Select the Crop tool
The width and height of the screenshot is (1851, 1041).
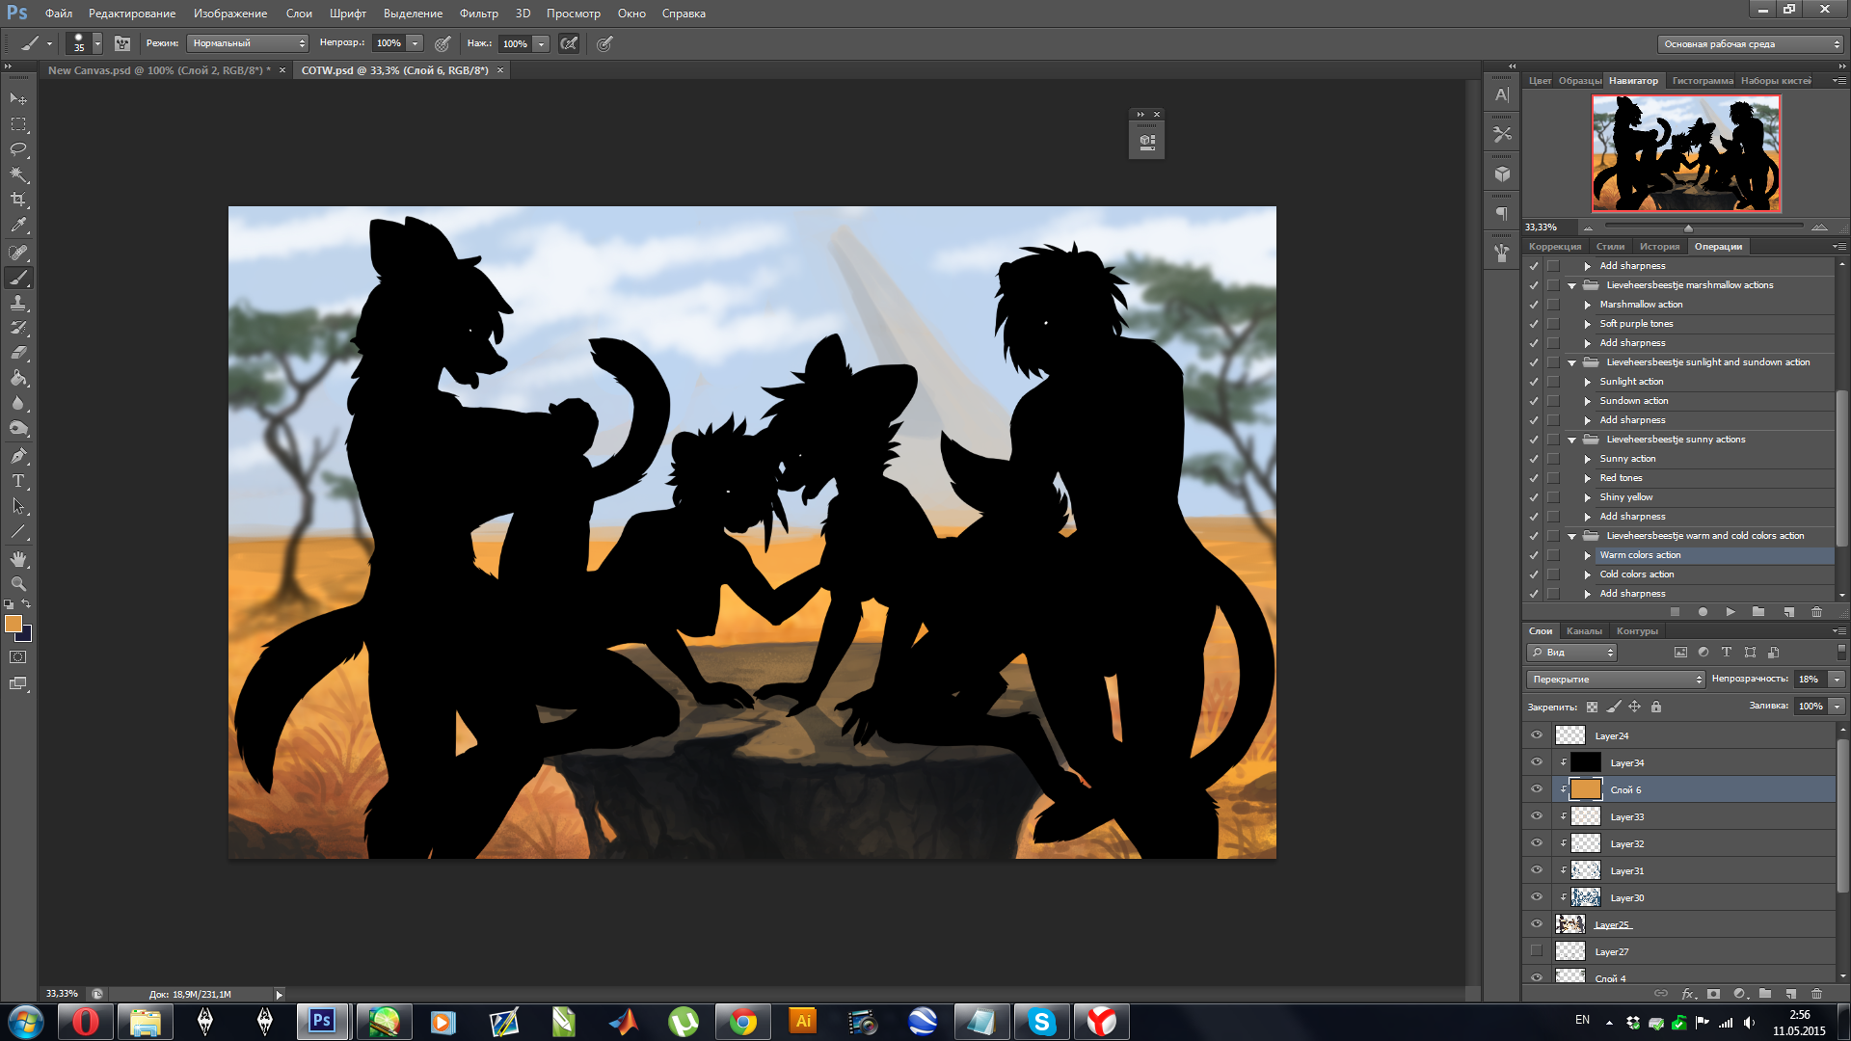click(18, 200)
